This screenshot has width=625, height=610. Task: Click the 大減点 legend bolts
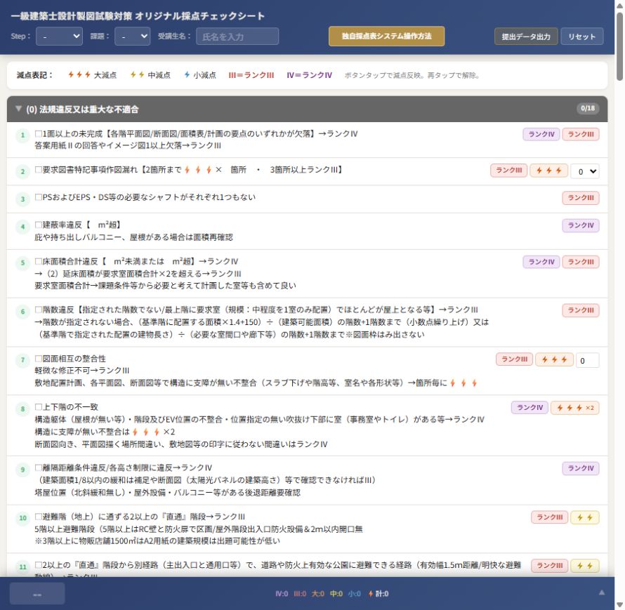click(79, 74)
